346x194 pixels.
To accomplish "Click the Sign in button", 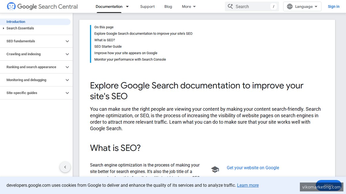I will [334, 6].
